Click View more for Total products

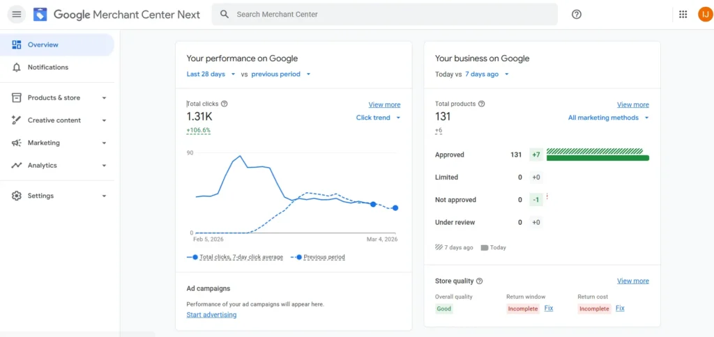click(633, 104)
